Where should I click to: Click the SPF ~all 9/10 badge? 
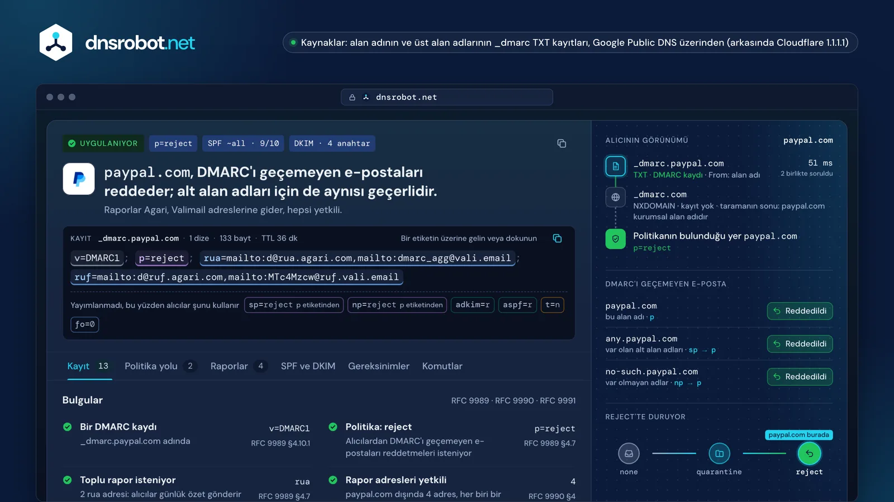tap(243, 143)
